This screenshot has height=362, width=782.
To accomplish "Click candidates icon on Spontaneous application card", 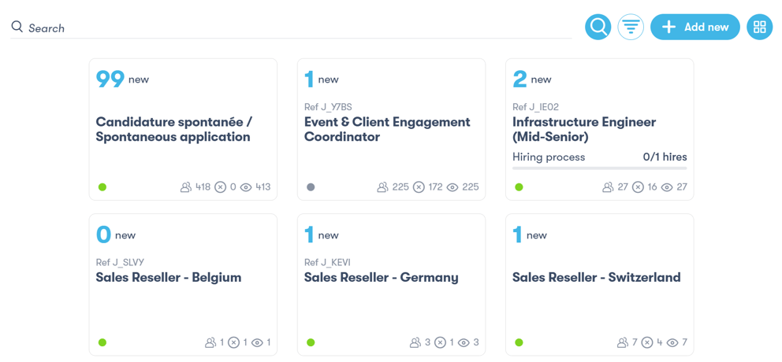I will [x=186, y=187].
